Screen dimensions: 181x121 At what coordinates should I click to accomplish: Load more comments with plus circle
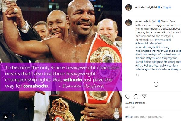156,84
